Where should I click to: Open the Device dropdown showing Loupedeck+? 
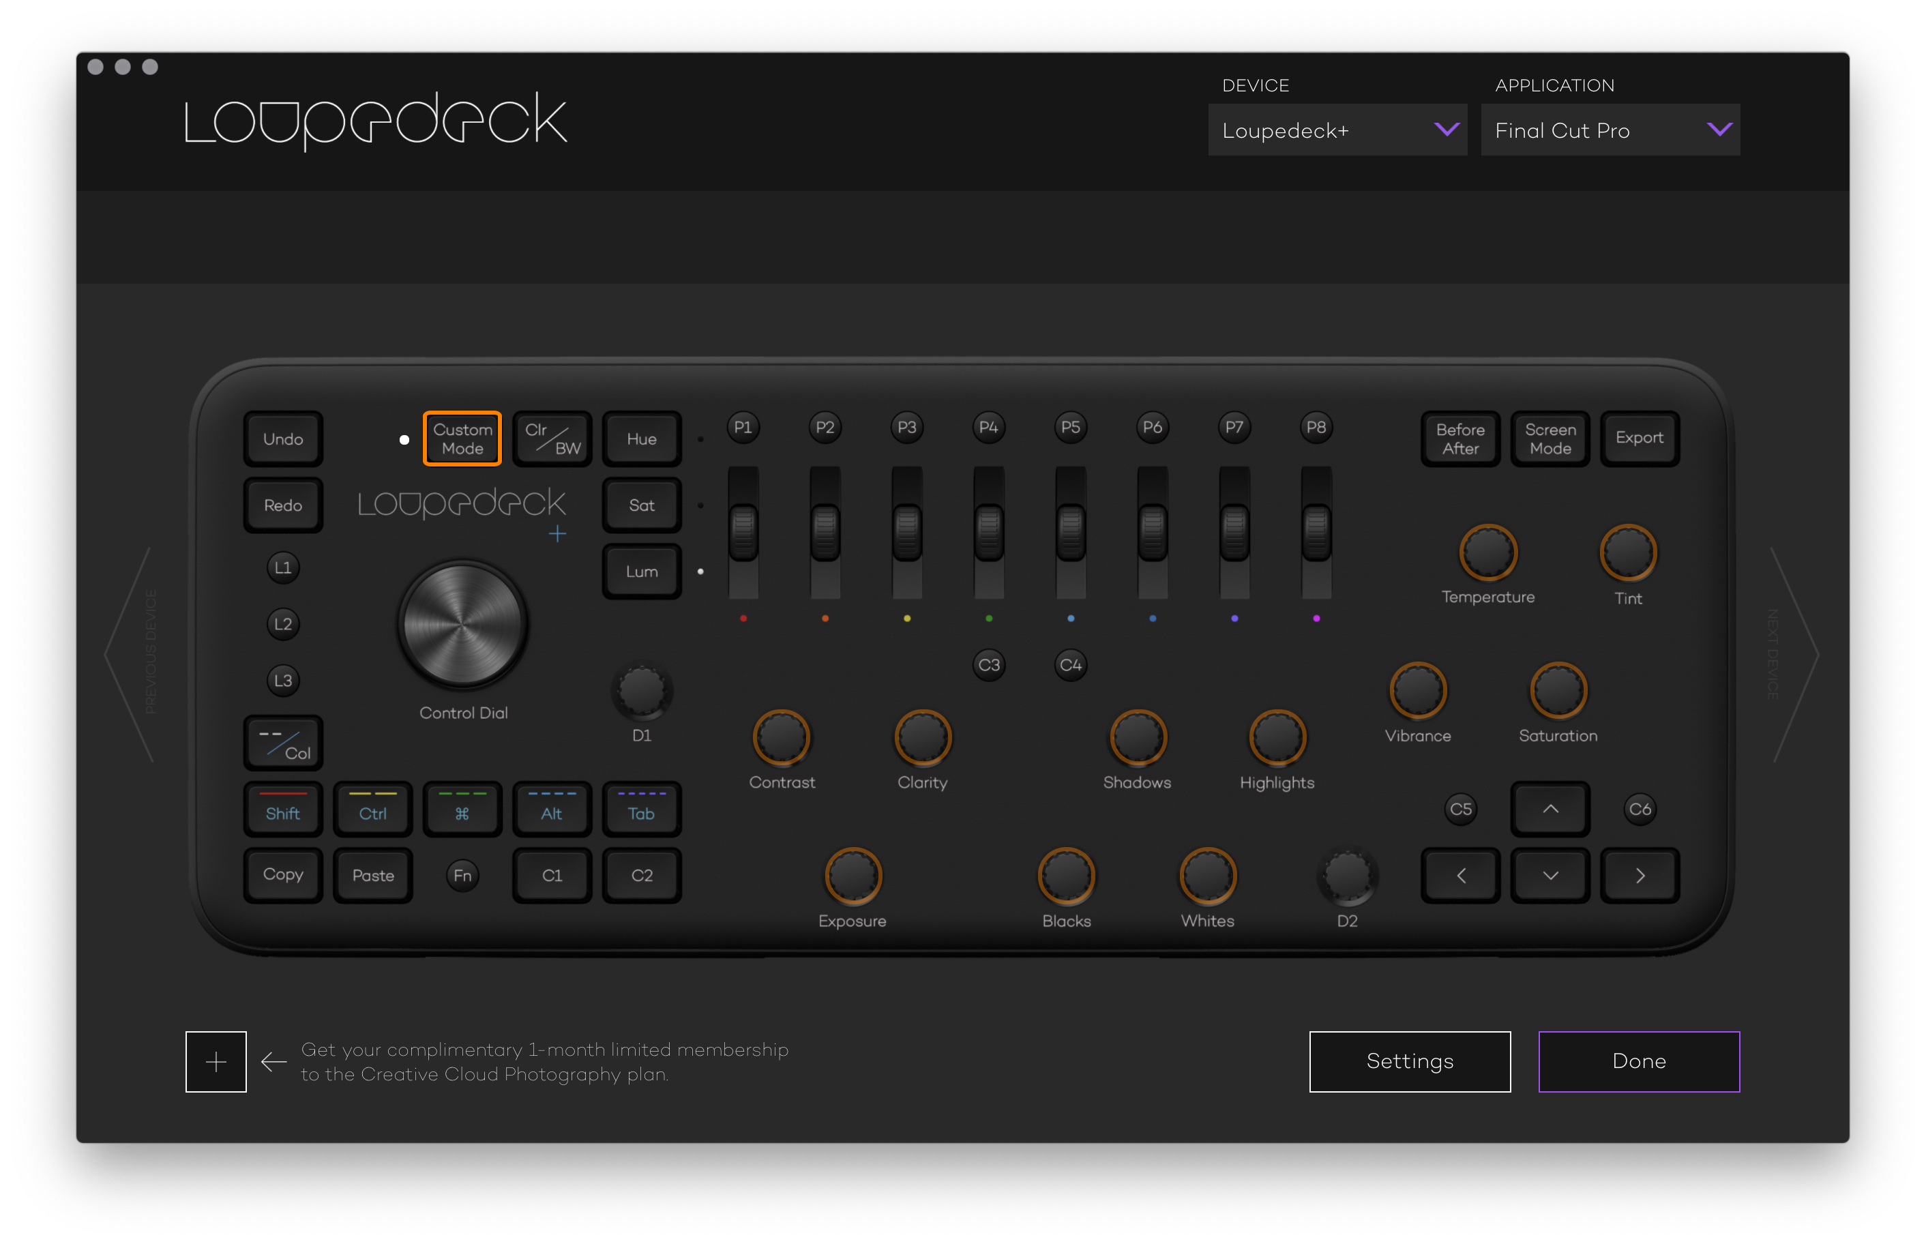pyautogui.click(x=1337, y=130)
